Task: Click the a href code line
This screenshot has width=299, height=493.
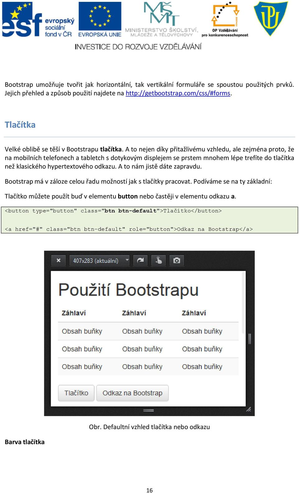Action: 129,229
